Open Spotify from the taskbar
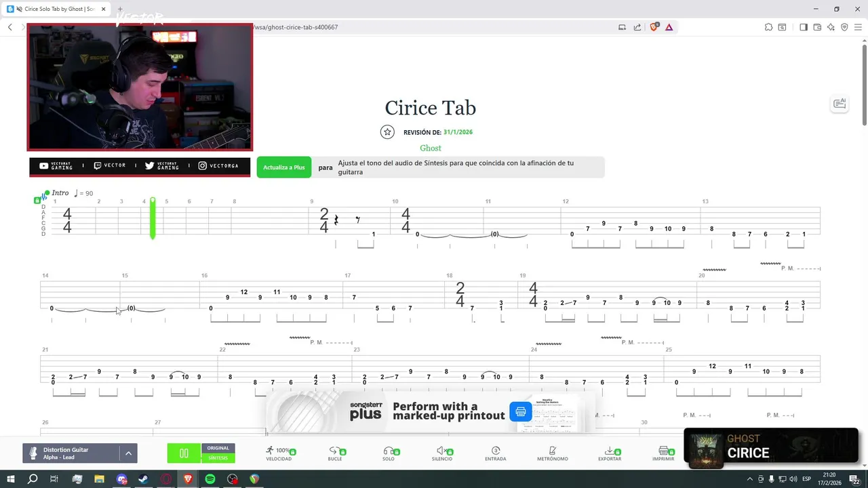 (210, 479)
